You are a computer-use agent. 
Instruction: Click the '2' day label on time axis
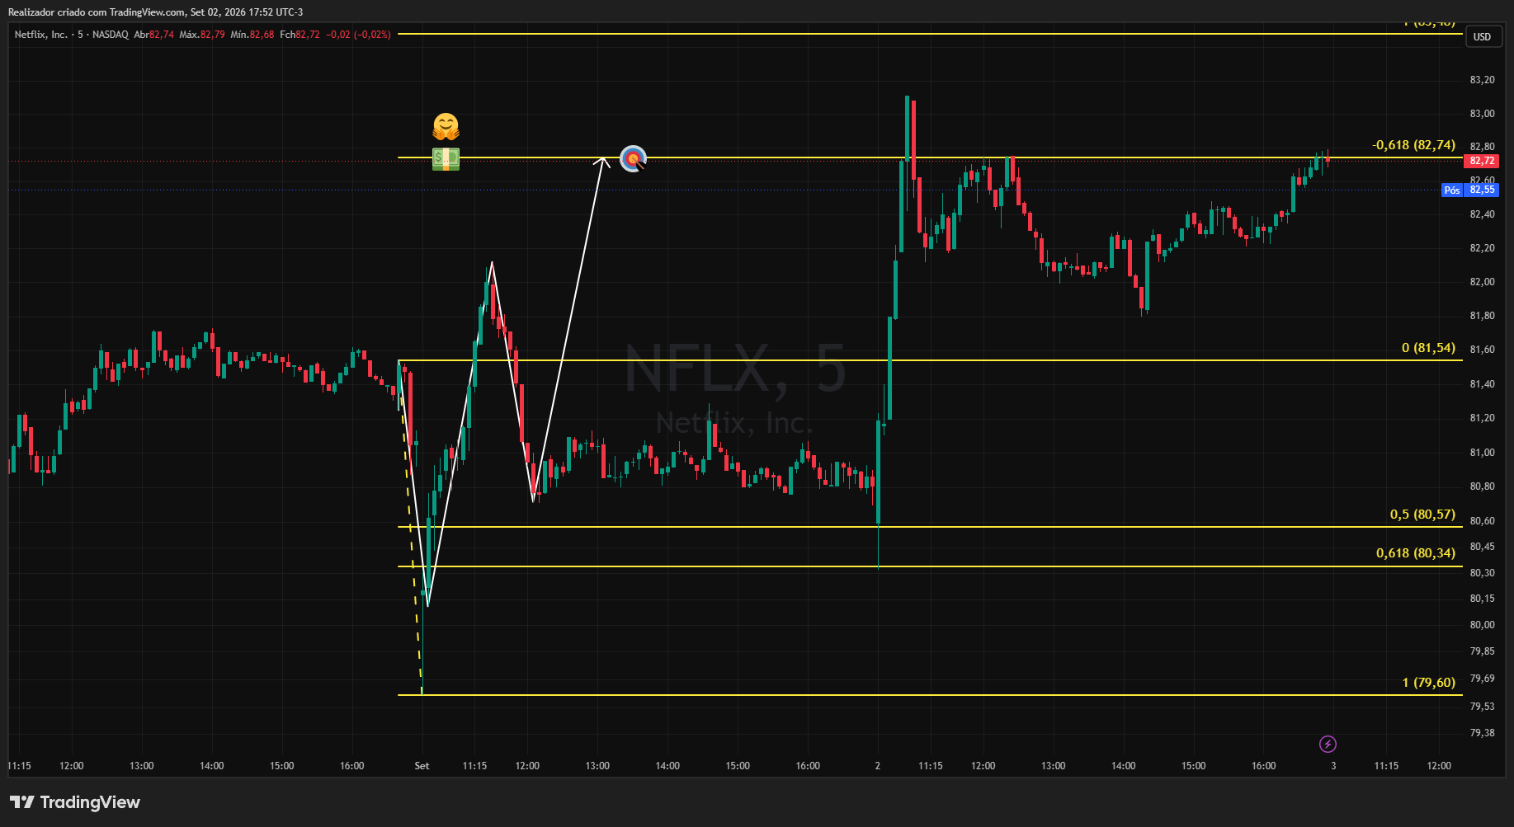(x=878, y=766)
